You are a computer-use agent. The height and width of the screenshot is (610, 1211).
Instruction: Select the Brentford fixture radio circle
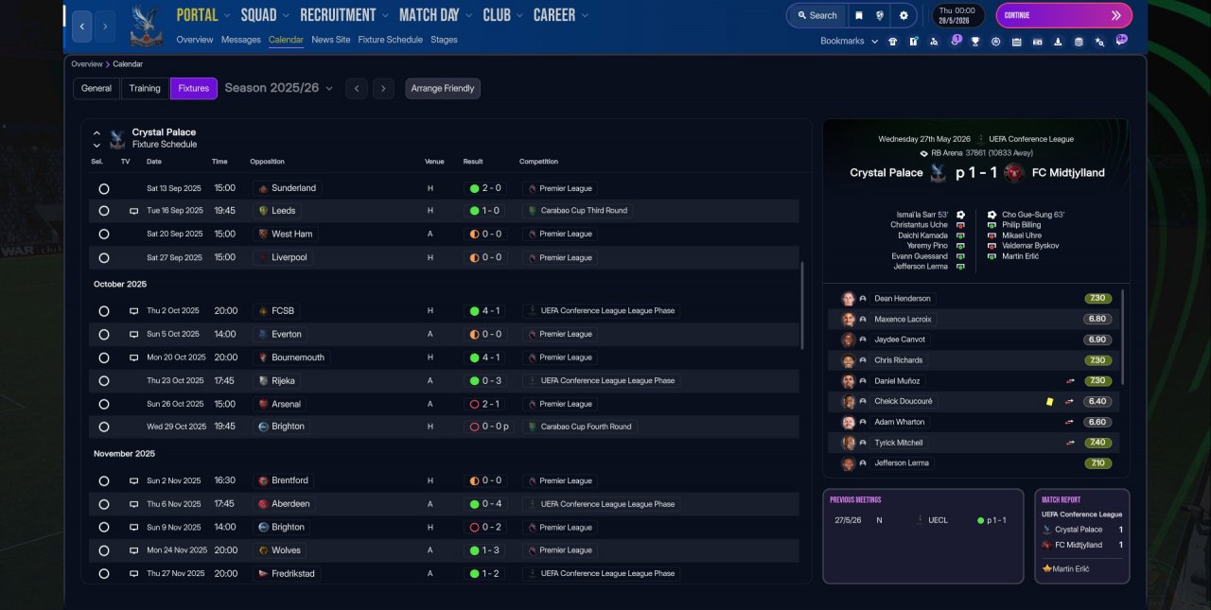tap(104, 481)
